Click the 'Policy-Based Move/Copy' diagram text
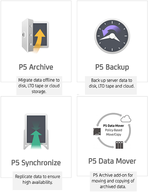 [114, 132]
